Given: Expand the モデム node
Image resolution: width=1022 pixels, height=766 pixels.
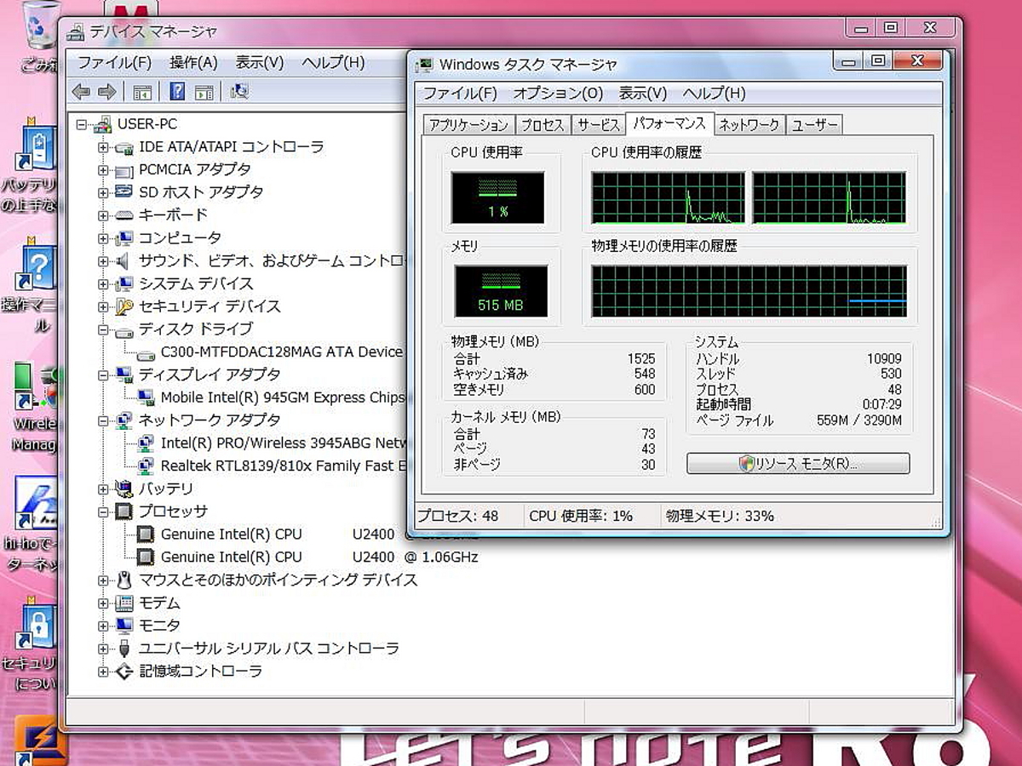Looking at the screenshot, I should (x=104, y=603).
